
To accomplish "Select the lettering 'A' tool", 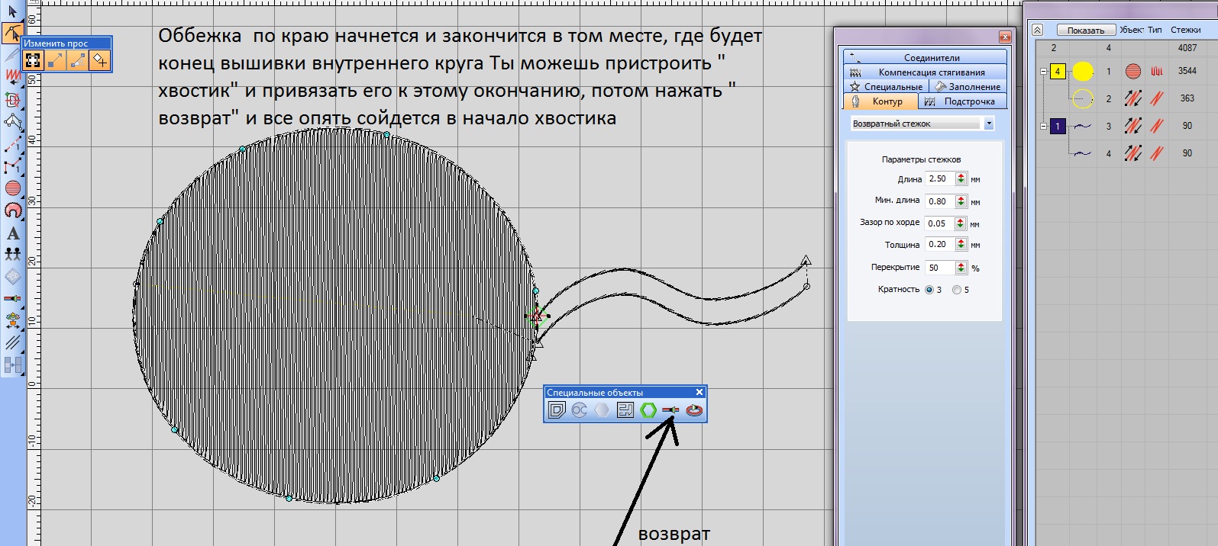I will (x=13, y=233).
